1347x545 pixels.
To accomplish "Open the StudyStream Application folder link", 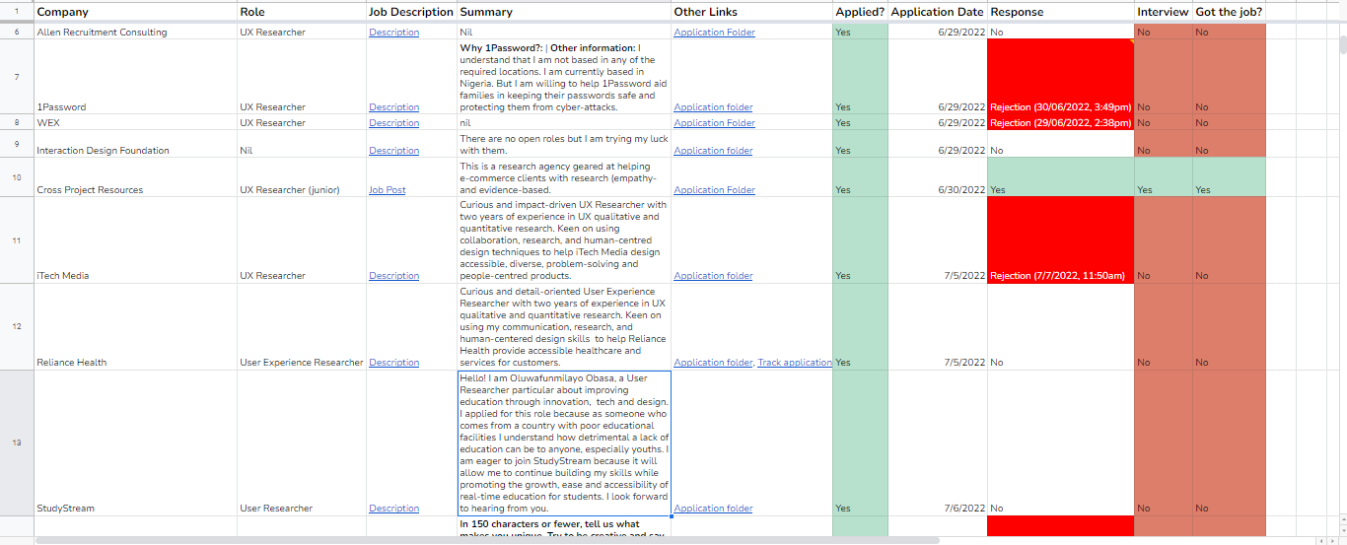I will pyautogui.click(x=713, y=509).
